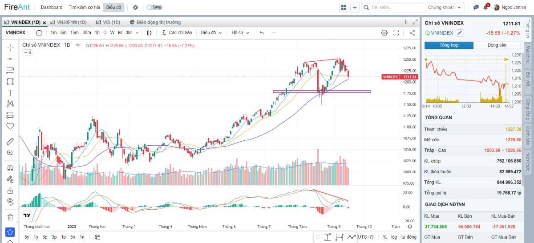Viewport: 534px width, 243px height.
Task: Edit VNINDEX symbol with pencil icon
Action: pos(460,33)
